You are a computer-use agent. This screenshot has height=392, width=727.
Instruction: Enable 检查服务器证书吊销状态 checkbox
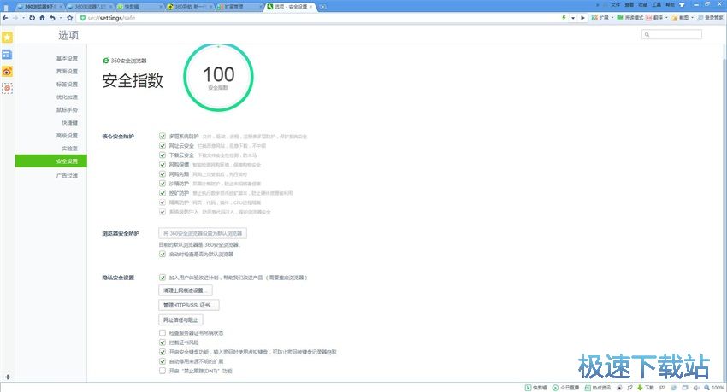[163, 333]
